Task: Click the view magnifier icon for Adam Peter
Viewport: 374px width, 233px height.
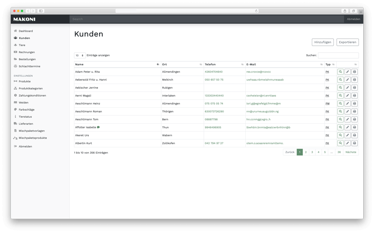Action: pos(340,72)
